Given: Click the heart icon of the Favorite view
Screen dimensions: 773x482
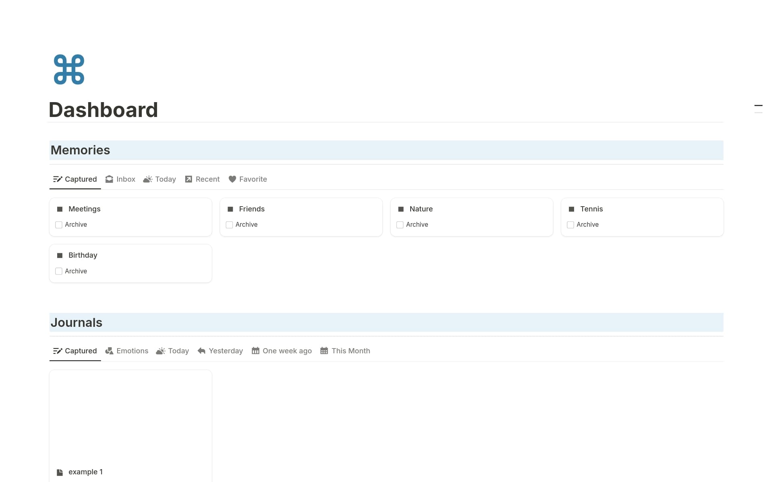Looking at the screenshot, I should (232, 179).
